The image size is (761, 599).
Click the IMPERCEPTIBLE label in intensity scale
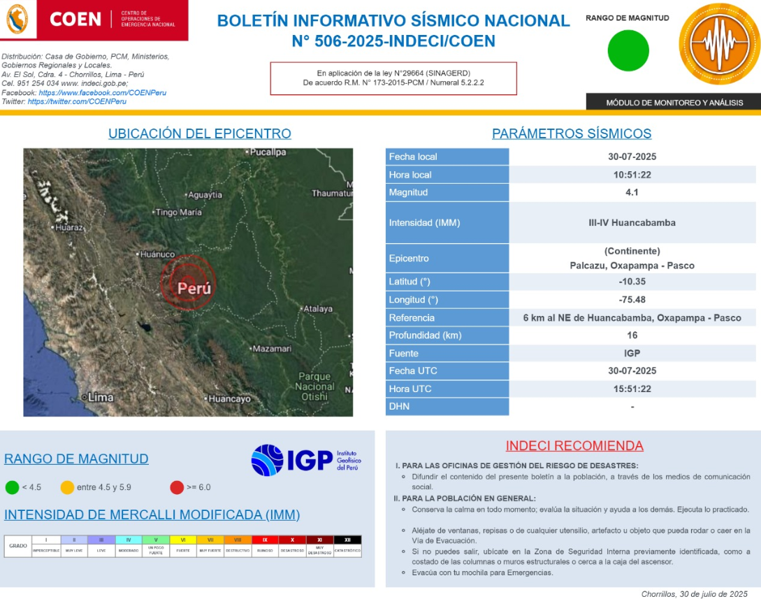[46, 551]
